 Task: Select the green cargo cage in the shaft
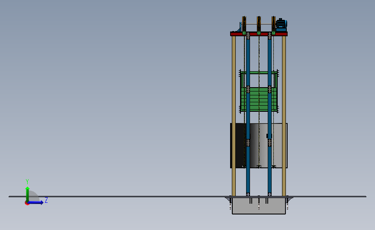(259, 91)
